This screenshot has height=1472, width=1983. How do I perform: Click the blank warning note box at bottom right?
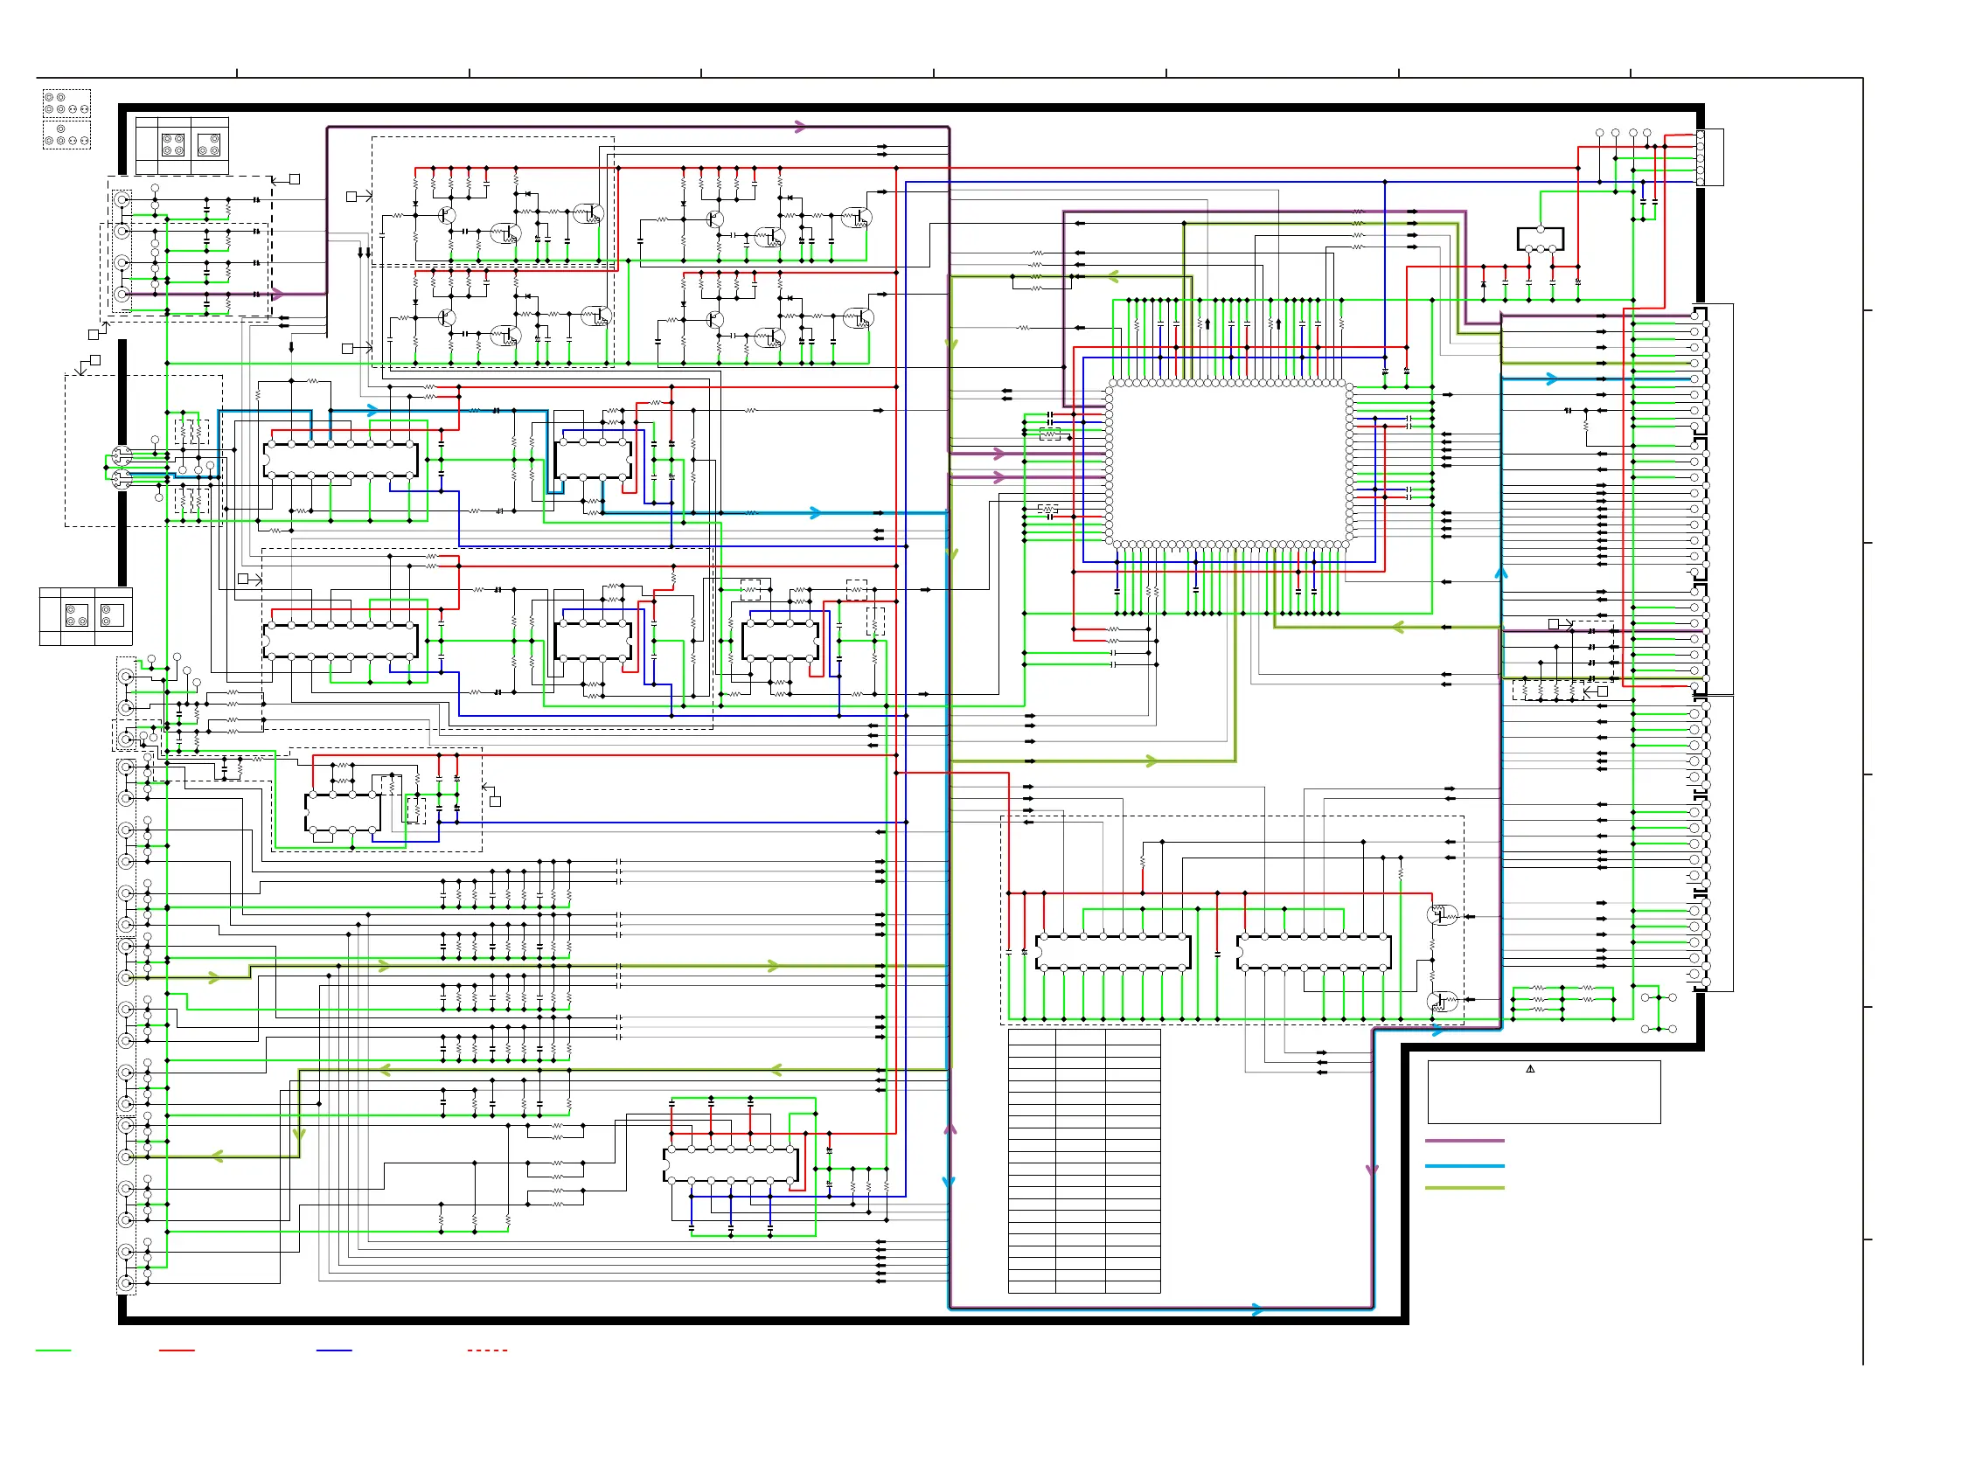point(1543,1092)
